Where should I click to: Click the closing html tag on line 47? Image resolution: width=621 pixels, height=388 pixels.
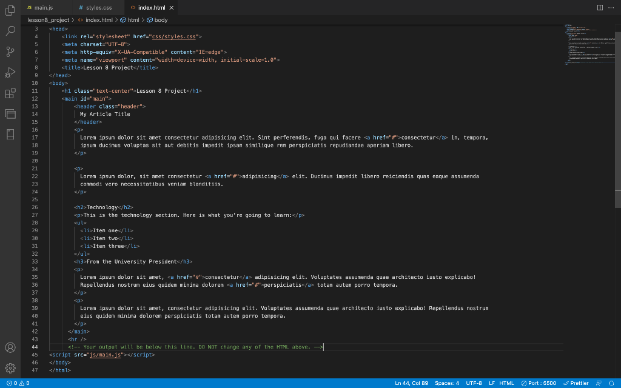60,370
